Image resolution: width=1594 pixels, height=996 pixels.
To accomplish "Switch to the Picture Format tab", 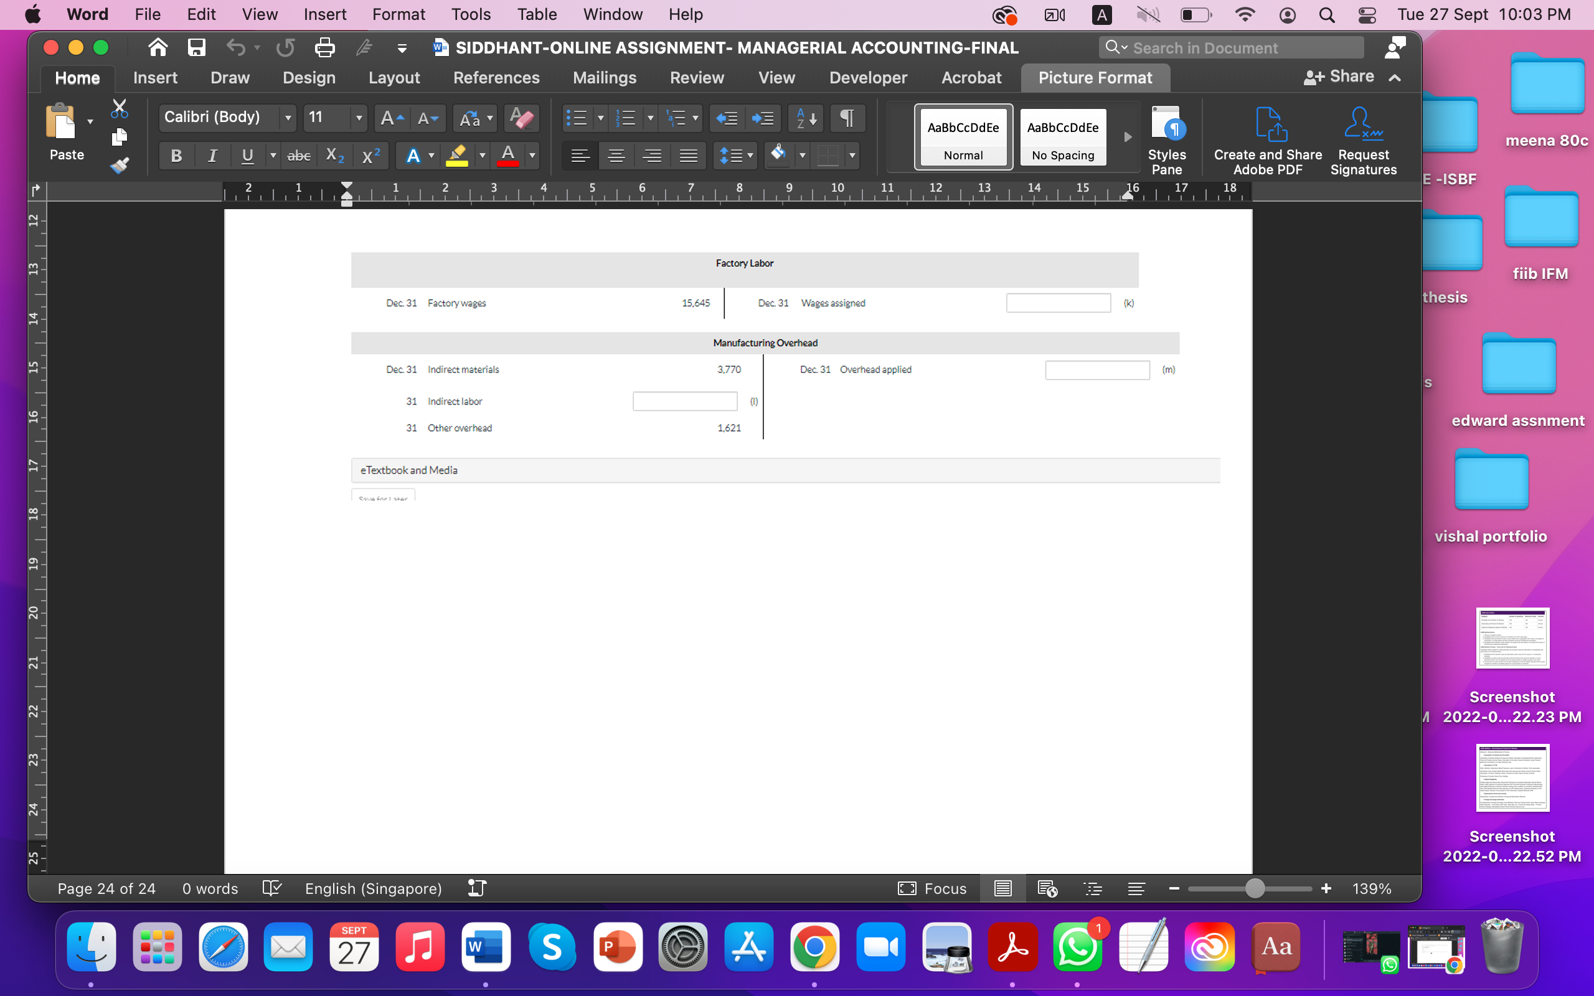I will [x=1095, y=77].
